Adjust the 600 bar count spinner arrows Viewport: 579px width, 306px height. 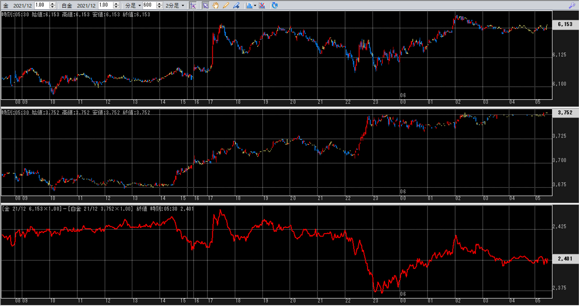click(x=159, y=5)
